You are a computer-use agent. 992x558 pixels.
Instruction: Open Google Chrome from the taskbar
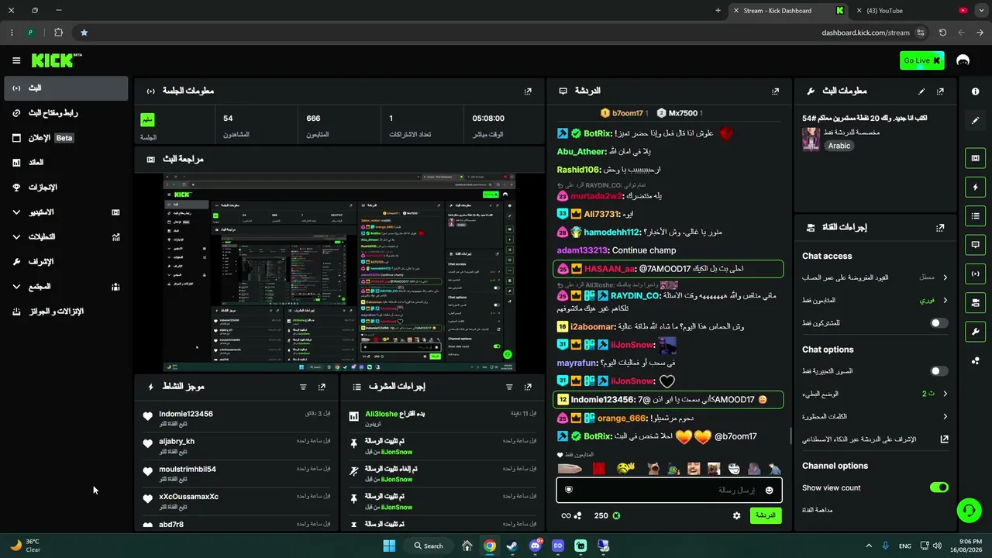click(x=490, y=546)
